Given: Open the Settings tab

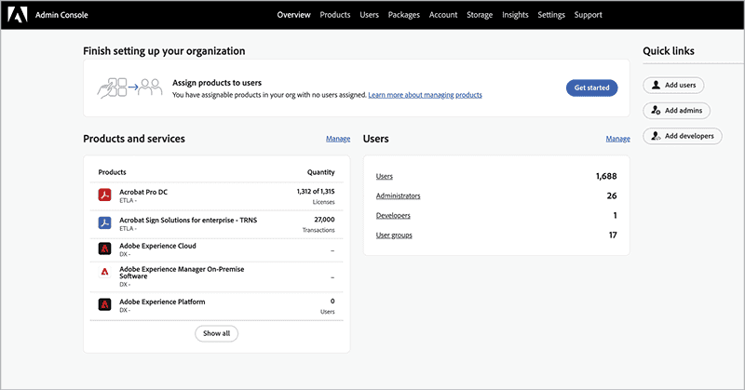Looking at the screenshot, I should coord(551,15).
